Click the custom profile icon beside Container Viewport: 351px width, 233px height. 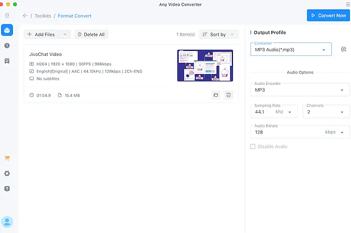(343, 50)
